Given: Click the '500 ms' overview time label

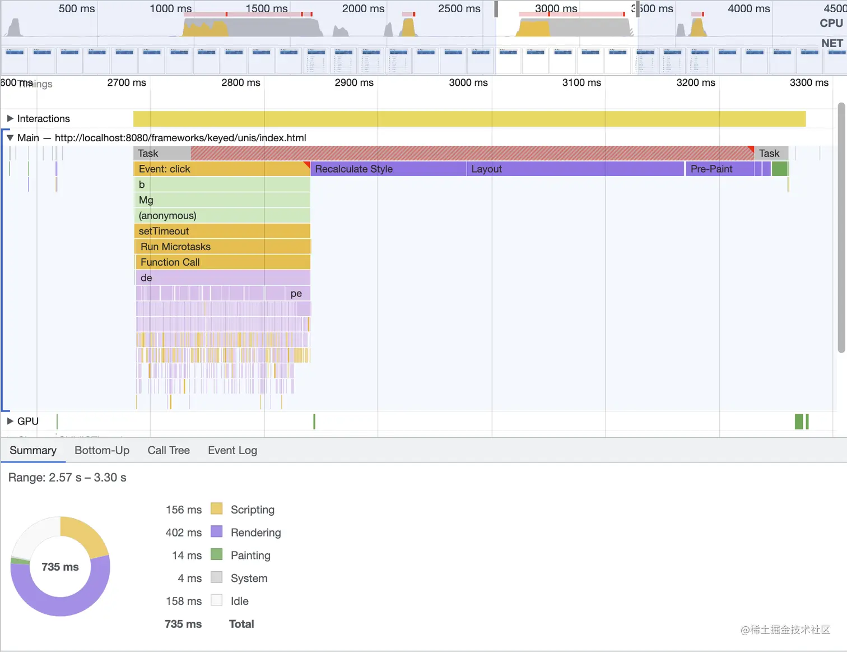Looking at the screenshot, I should (77, 8).
